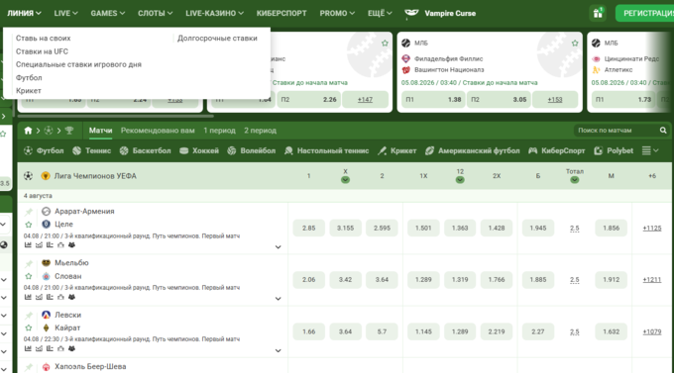
Task: Favorite the MLB card with +147
Action: pos(385,43)
